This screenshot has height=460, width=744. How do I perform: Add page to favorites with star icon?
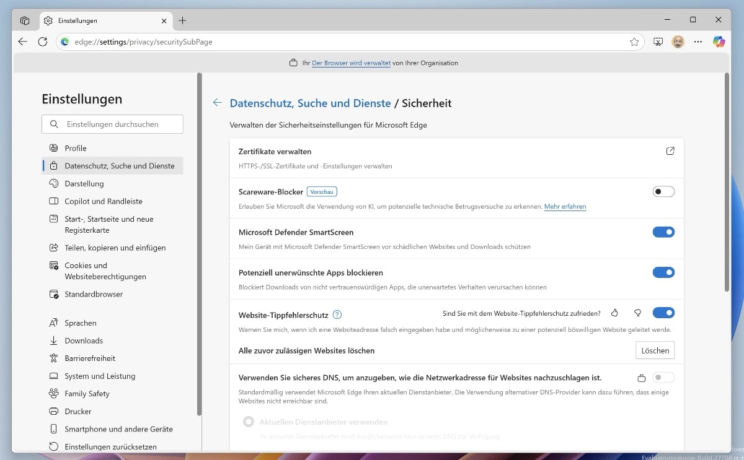634,42
